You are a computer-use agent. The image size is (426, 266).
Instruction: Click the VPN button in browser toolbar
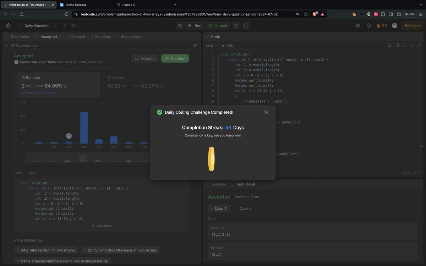410,14
